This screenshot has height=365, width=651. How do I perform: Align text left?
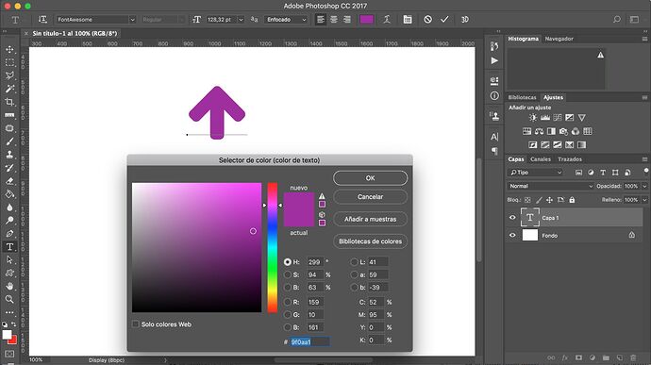321,20
